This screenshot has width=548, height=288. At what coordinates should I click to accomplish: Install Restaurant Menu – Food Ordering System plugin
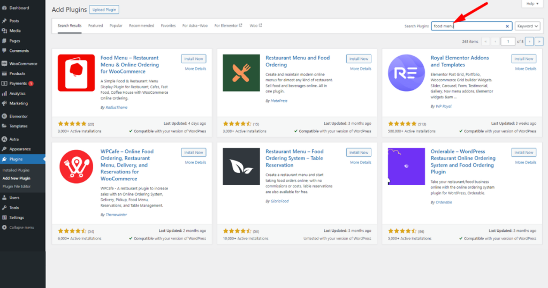[359, 153]
